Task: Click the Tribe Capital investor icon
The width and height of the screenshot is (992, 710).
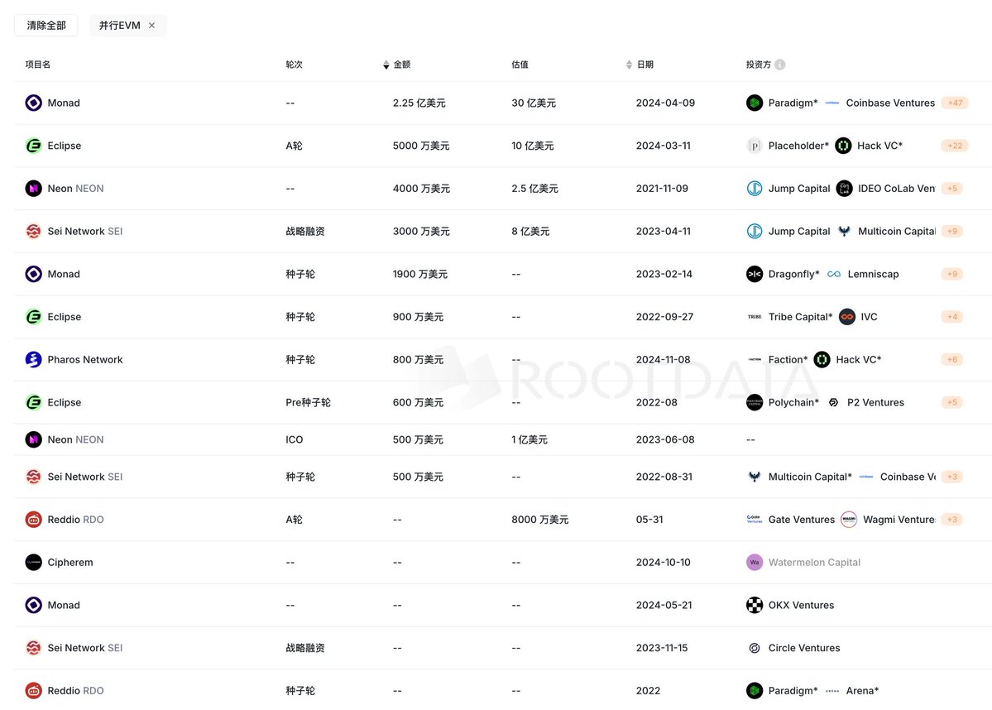Action: pyautogui.click(x=754, y=317)
